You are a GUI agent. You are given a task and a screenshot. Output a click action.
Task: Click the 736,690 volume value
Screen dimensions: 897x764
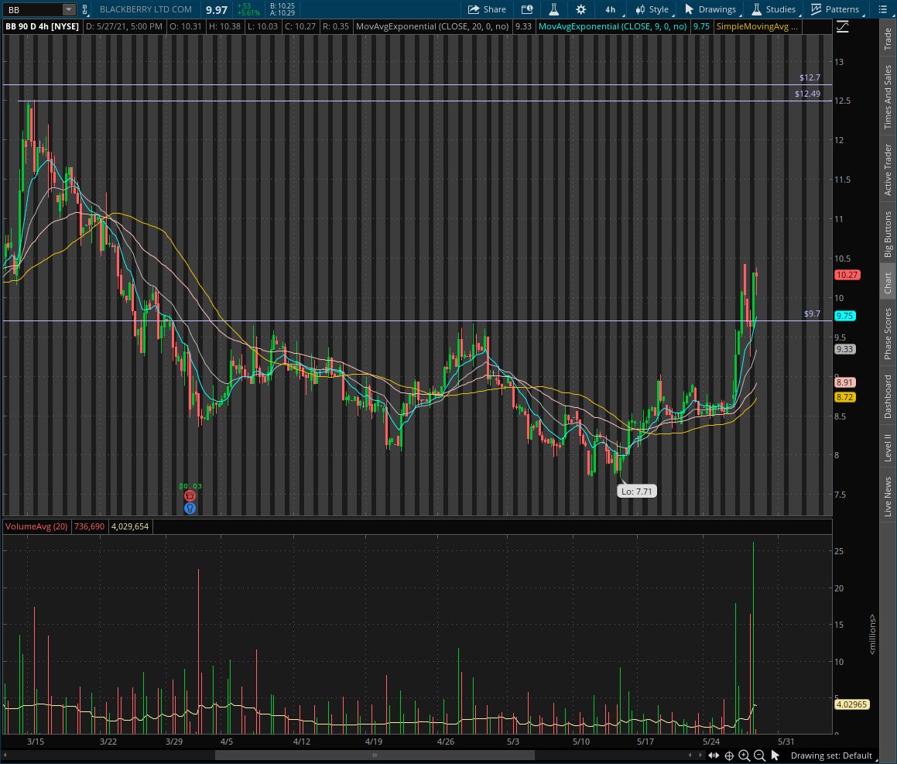pos(89,526)
